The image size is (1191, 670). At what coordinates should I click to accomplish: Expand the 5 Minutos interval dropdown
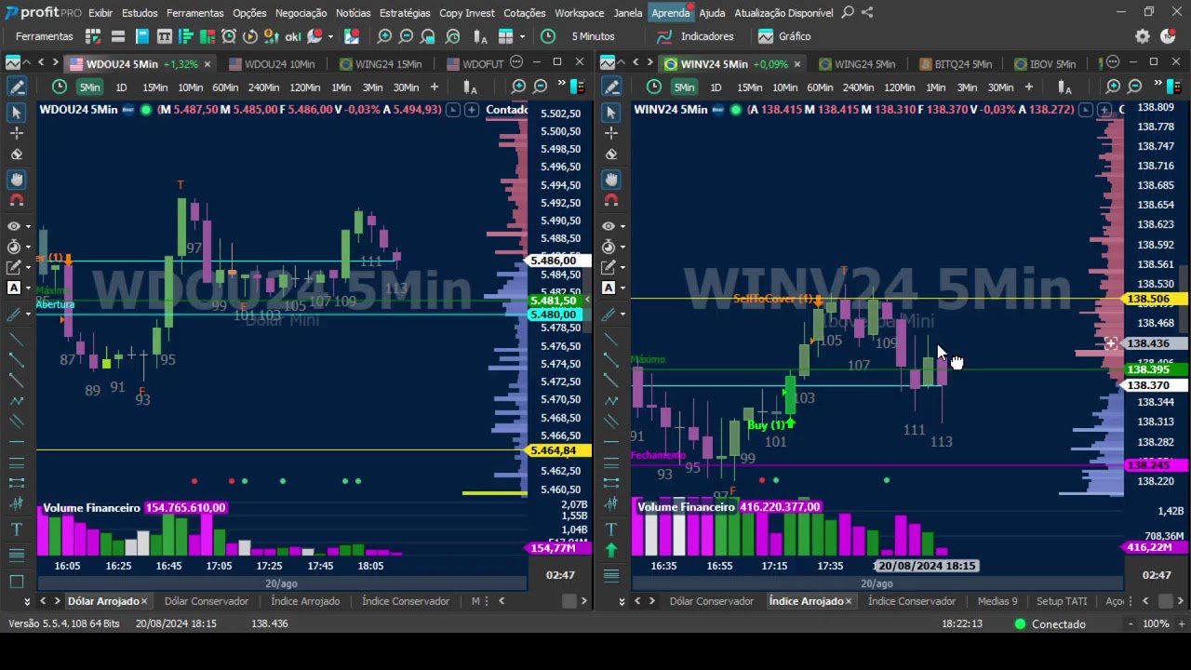click(592, 36)
